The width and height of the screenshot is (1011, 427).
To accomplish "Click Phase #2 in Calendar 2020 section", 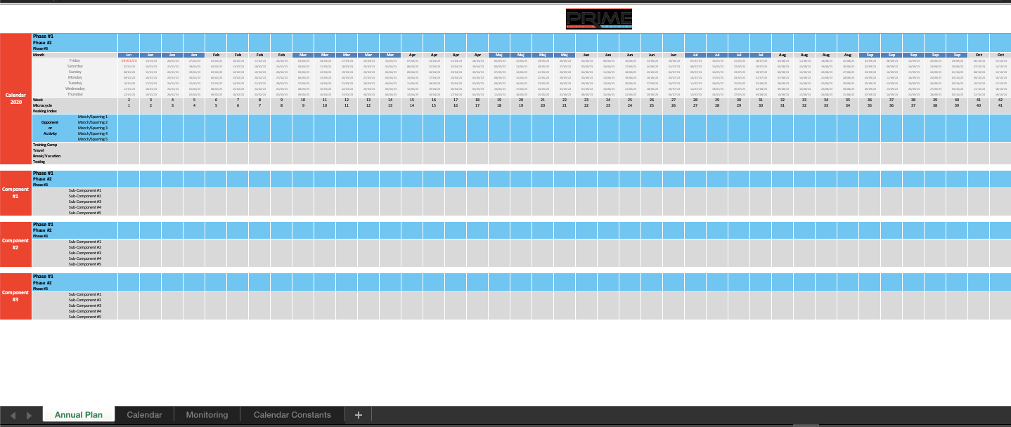I will (x=43, y=42).
